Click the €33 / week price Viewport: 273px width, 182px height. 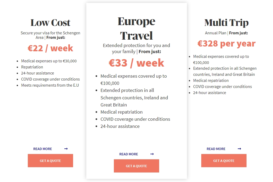tap(137, 63)
